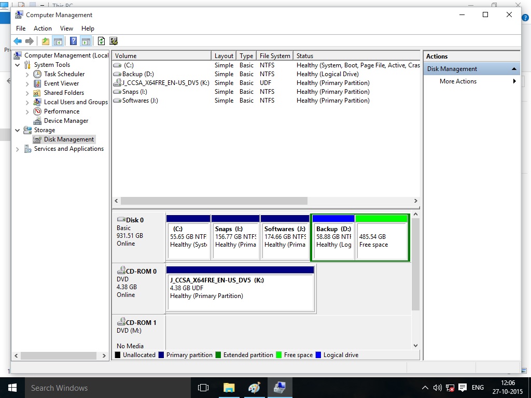Select Device Manager in the tree
This screenshot has height=398, width=531.
tap(66, 121)
